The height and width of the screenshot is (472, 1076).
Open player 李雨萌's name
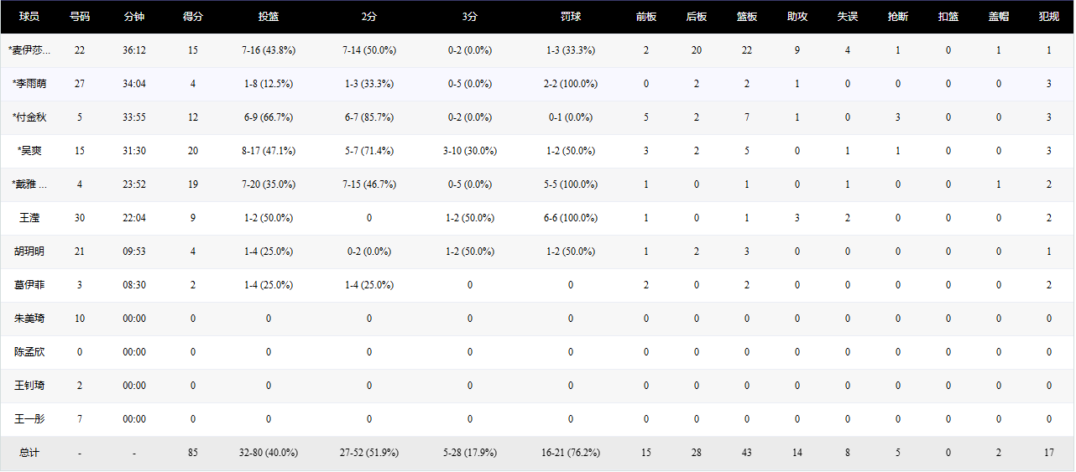tap(29, 84)
